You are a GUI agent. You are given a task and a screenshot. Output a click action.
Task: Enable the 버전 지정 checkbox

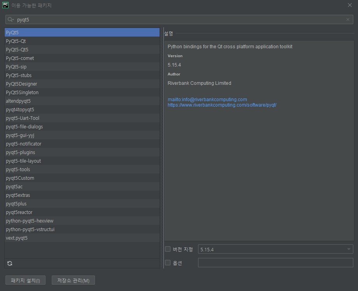coord(168,249)
